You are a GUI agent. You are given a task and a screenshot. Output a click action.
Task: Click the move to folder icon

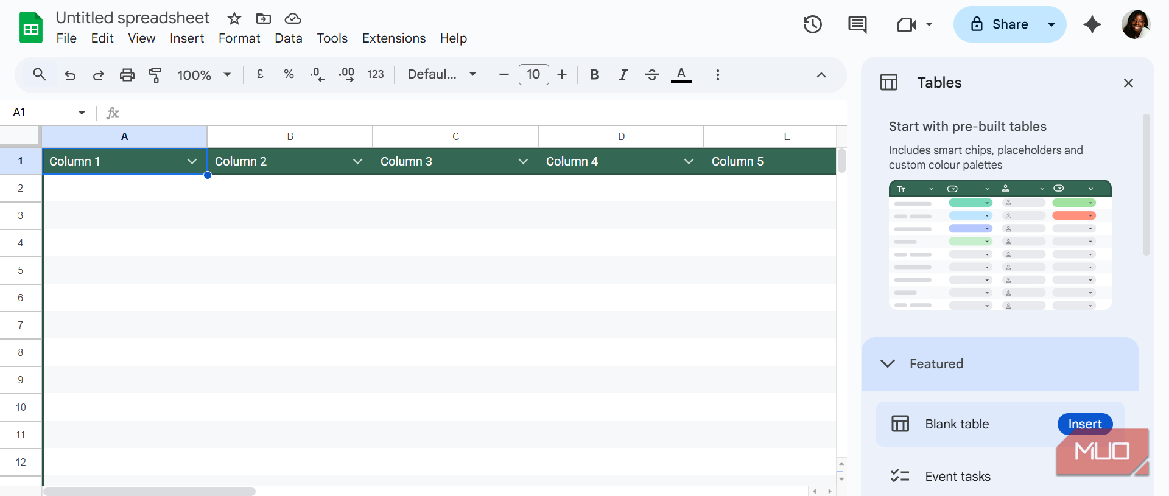pos(263,18)
